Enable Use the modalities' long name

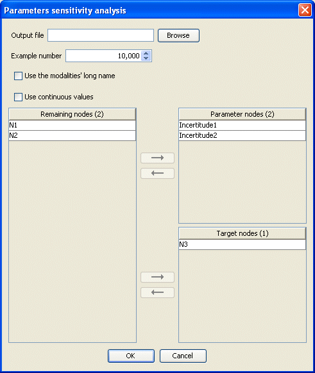click(x=19, y=76)
